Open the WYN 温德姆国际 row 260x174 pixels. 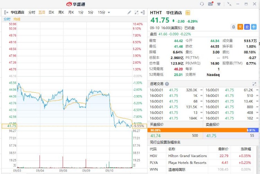point(200,169)
